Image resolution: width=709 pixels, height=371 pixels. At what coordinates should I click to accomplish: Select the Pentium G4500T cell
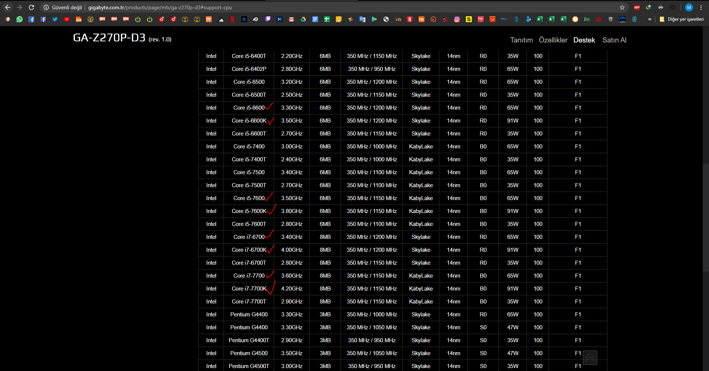click(x=249, y=366)
